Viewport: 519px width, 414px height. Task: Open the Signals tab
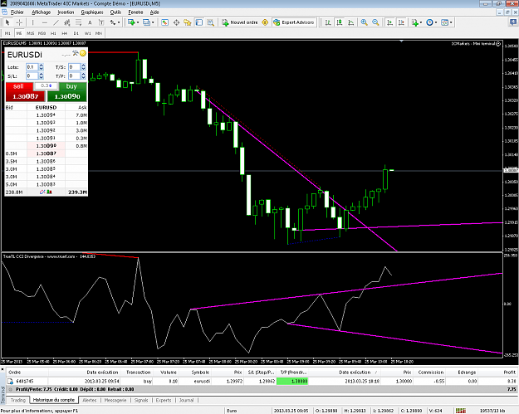(141, 400)
